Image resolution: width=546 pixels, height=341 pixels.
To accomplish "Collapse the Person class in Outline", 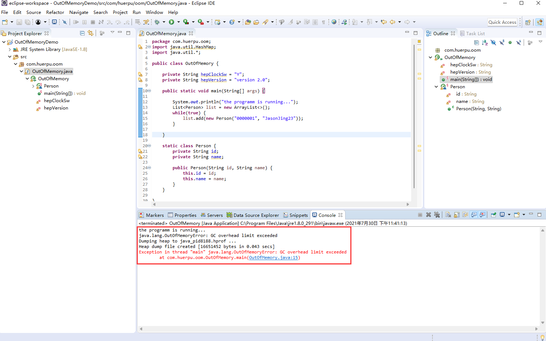I will click(x=436, y=87).
